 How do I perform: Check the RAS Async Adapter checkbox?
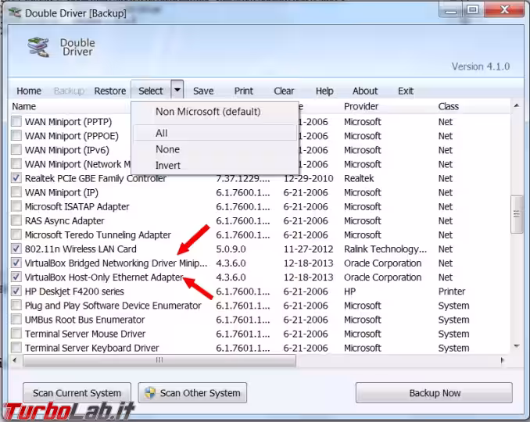16,220
